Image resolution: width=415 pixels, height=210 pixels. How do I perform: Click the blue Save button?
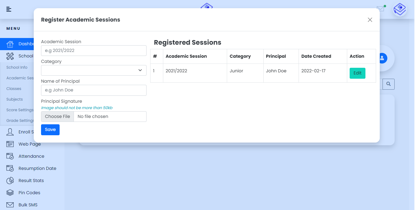[x=50, y=129]
